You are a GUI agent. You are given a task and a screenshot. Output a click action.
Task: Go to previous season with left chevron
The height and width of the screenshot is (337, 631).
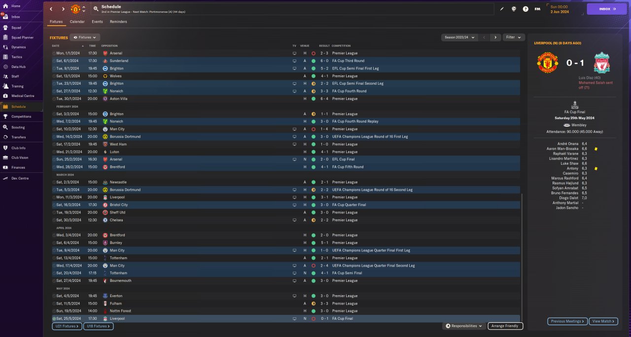(484, 37)
